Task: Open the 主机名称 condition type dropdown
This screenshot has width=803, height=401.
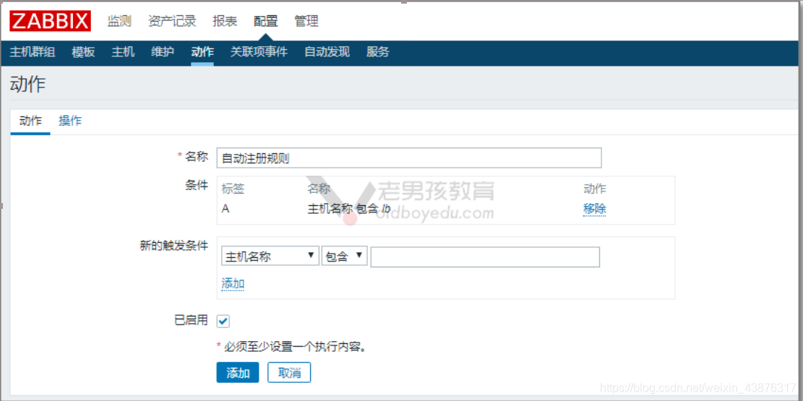Action: (270, 256)
